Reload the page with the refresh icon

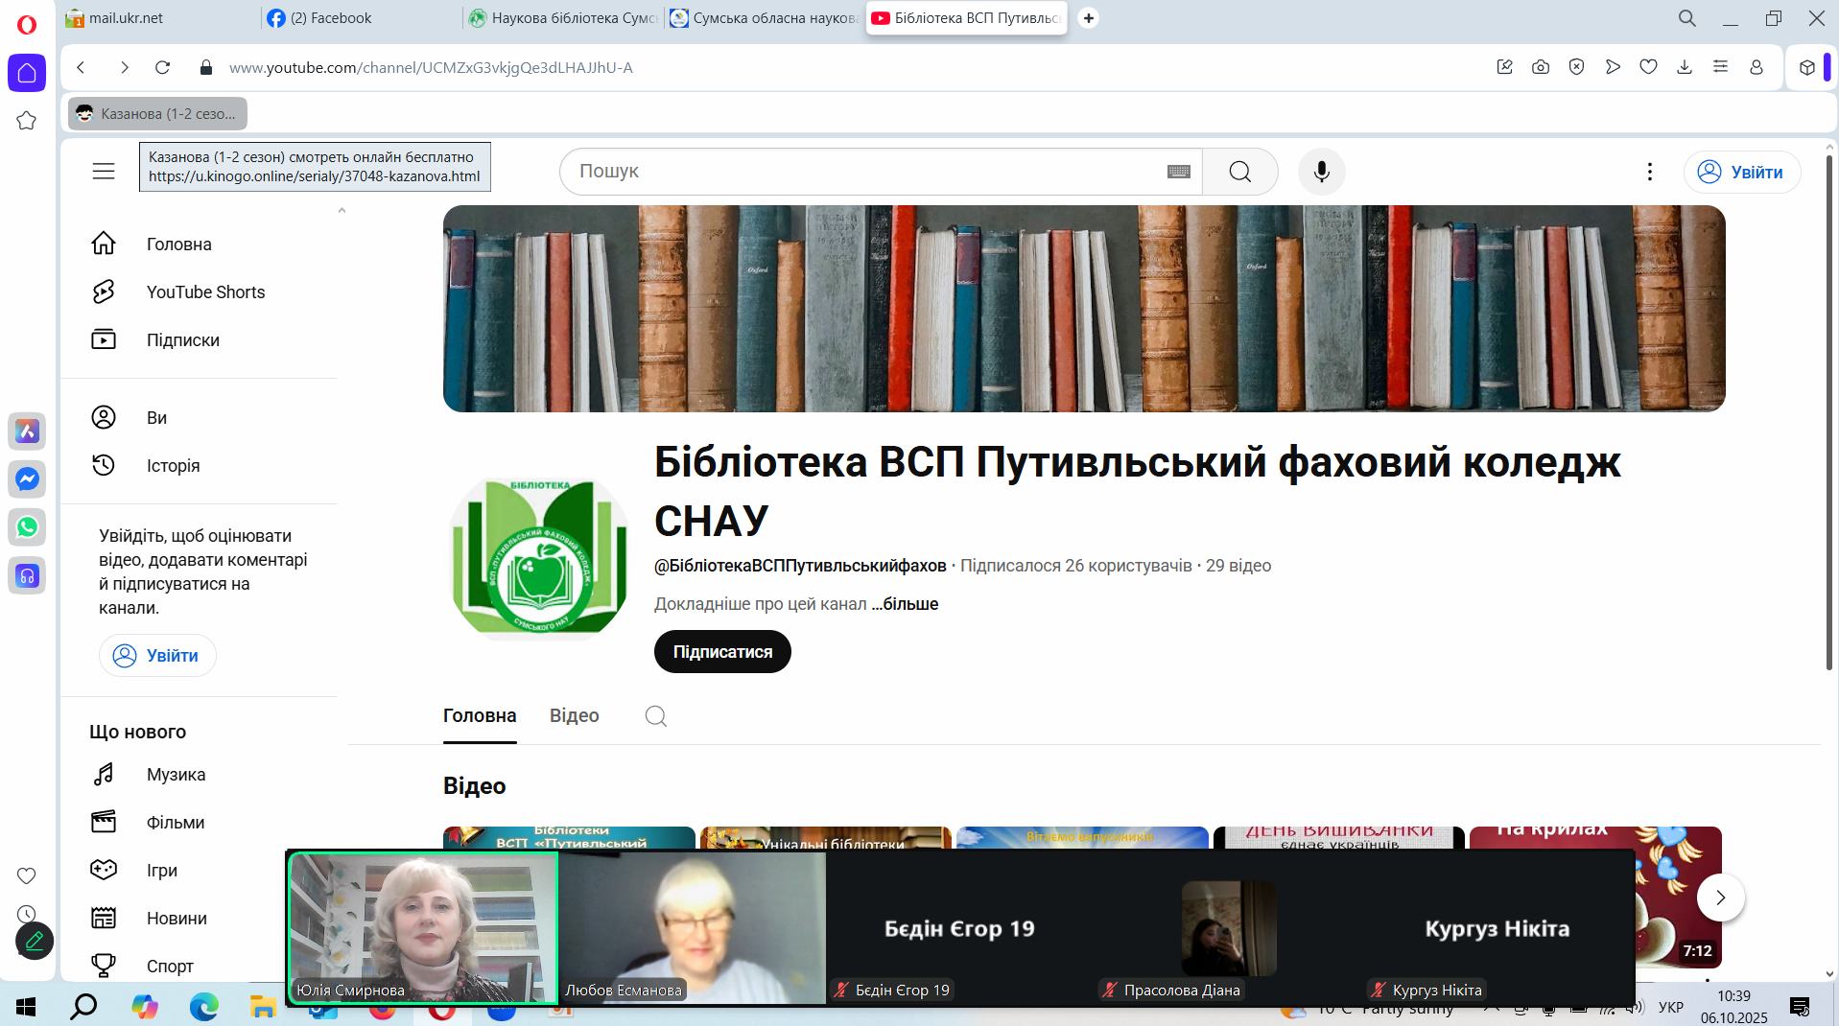pos(162,67)
